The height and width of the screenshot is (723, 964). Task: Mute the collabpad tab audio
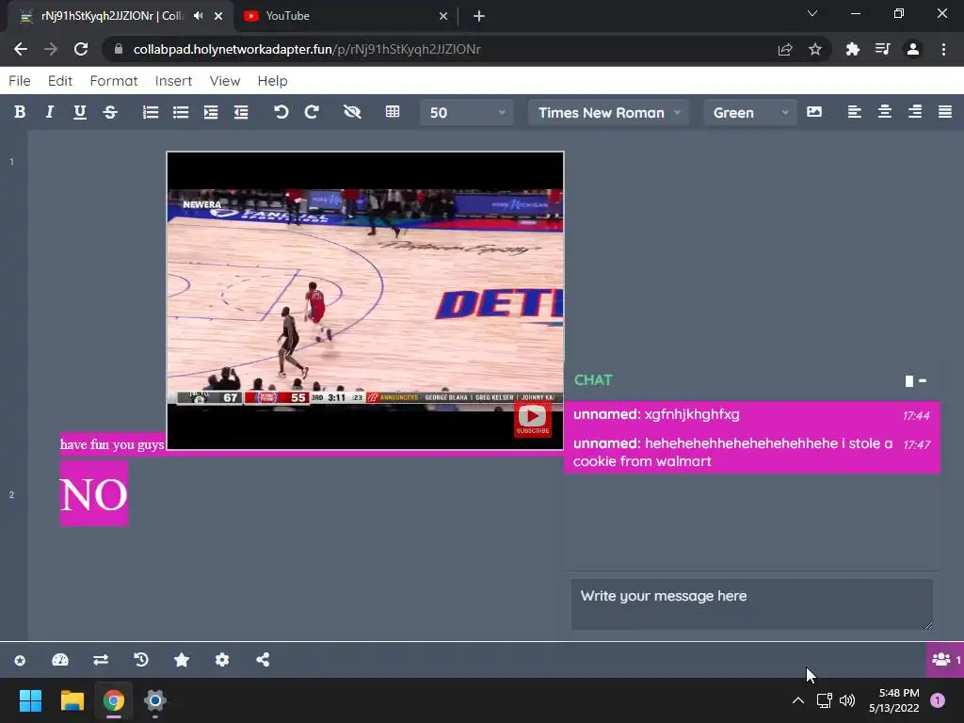[x=198, y=16]
